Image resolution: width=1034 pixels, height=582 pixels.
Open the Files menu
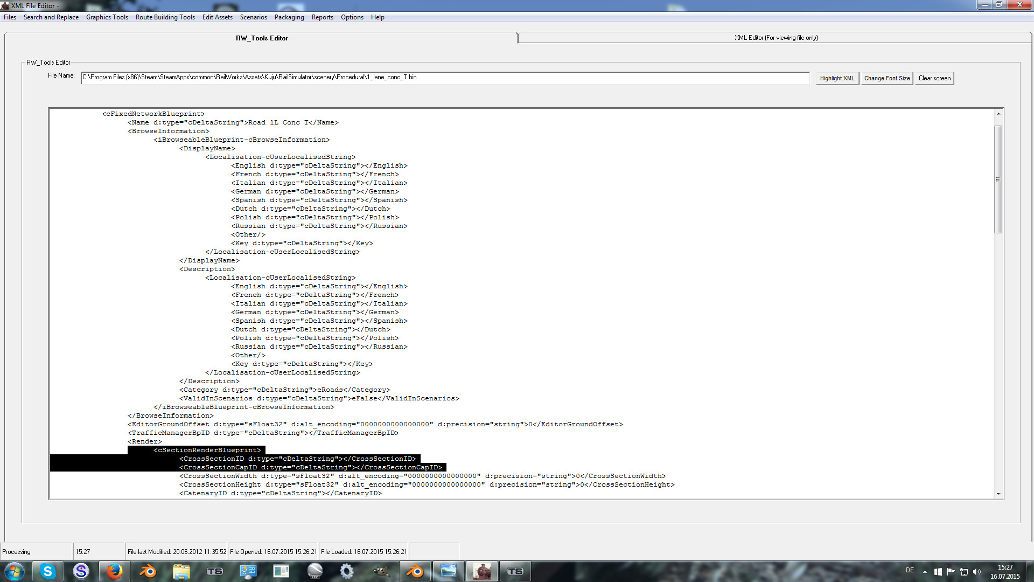[x=10, y=17]
